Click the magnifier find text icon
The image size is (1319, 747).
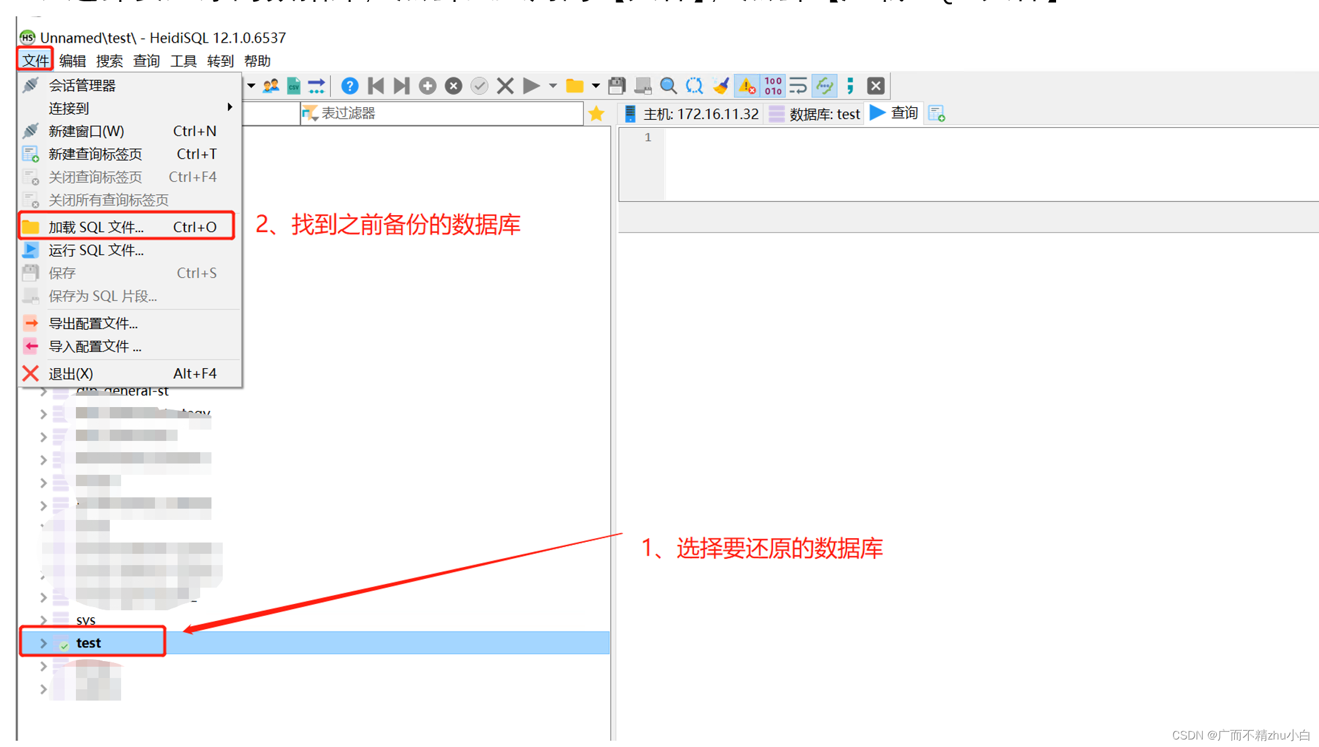pyautogui.click(x=668, y=86)
